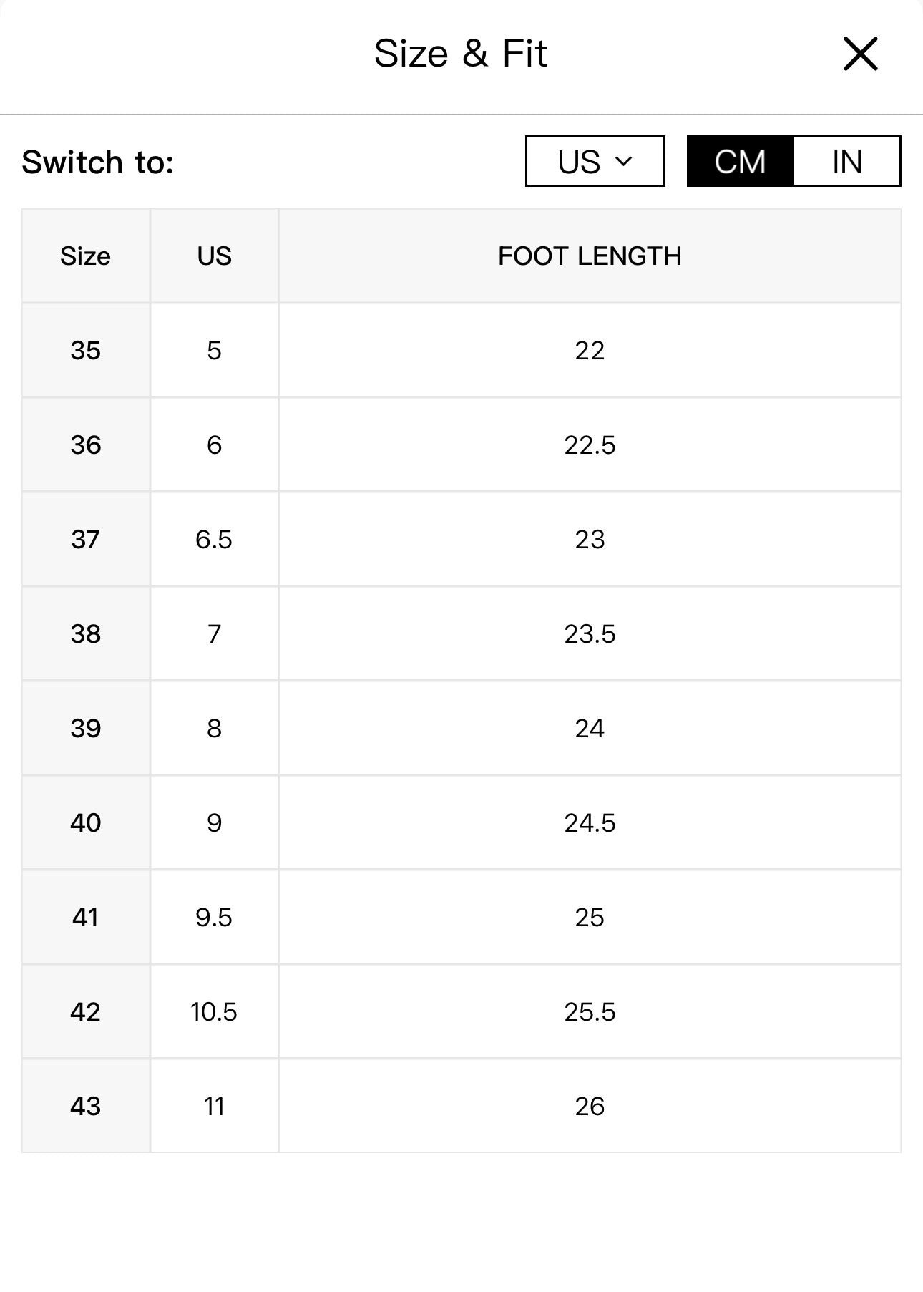
Task: Click the US 10.5 size cell
Action: coord(214,1011)
